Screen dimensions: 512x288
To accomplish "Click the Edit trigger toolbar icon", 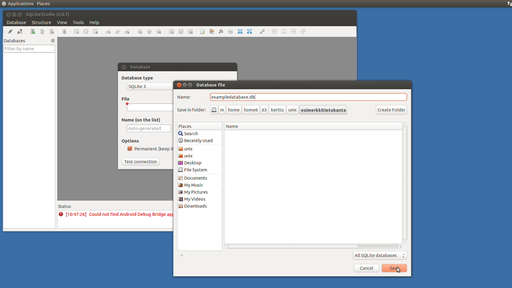I will [149, 31].
